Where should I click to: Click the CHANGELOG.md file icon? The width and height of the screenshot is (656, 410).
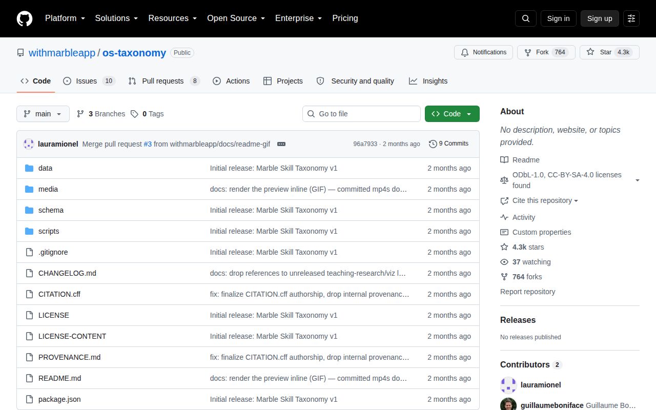click(x=29, y=273)
